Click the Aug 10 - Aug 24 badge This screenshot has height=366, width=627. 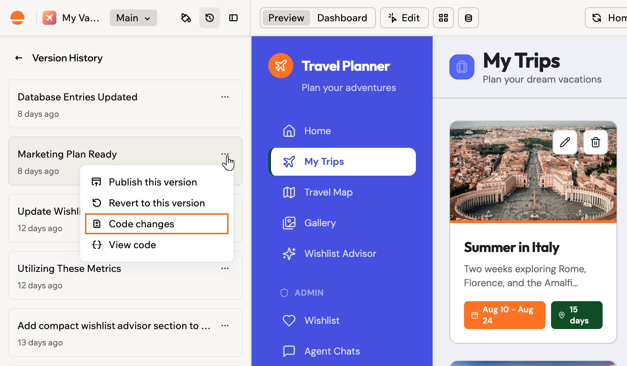(x=505, y=315)
